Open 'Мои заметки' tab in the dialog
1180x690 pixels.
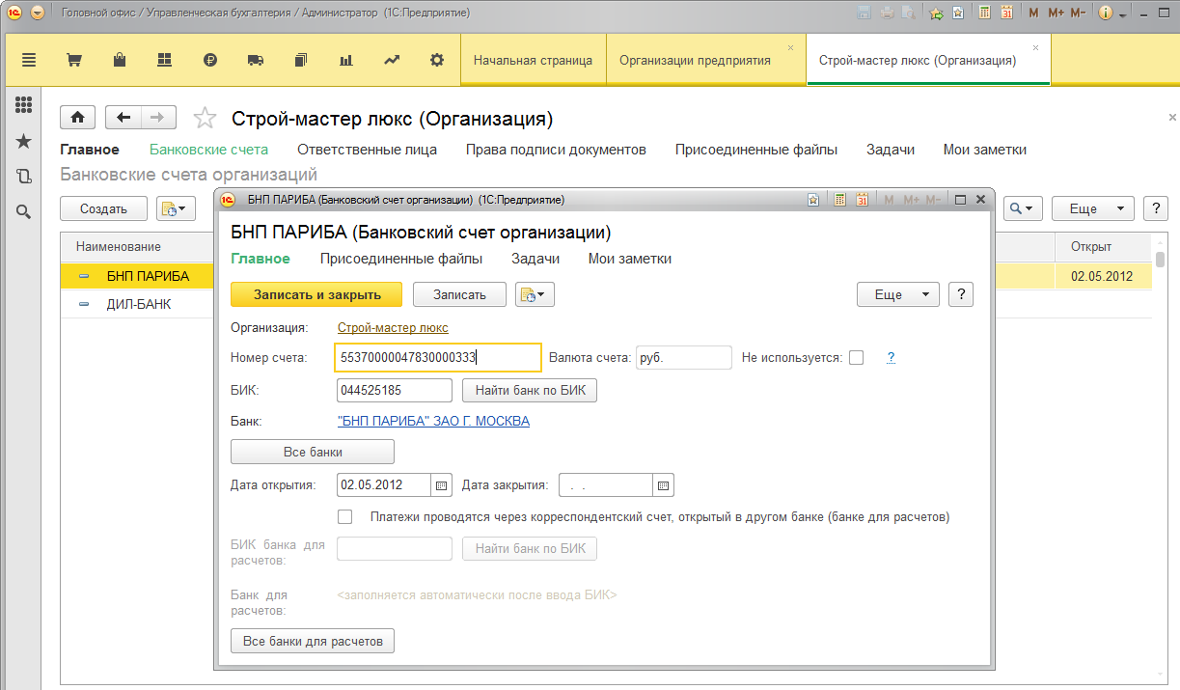[630, 259]
